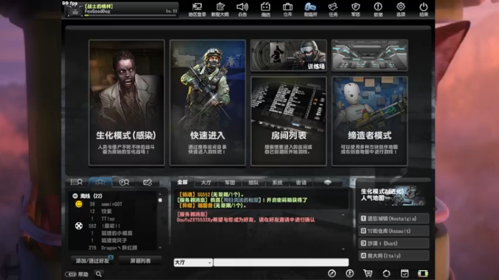The height and width of the screenshot is (280, 499).
Task: Click the 生化模式Z 人气地图 banner
Action: click(x=394, y=195)
